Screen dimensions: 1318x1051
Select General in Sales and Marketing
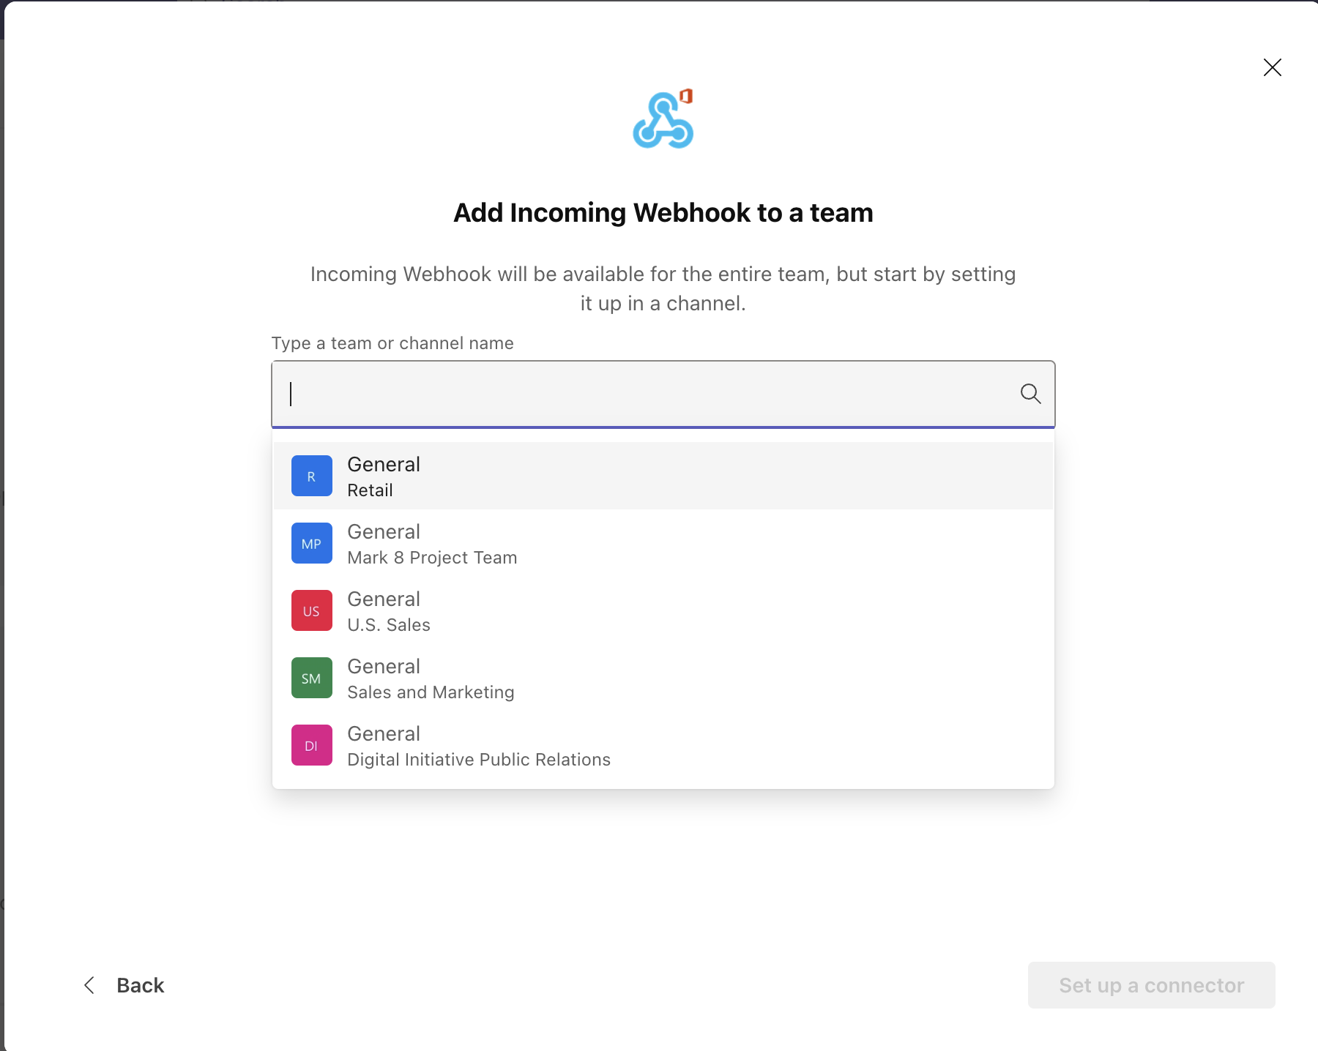(663, 678)
